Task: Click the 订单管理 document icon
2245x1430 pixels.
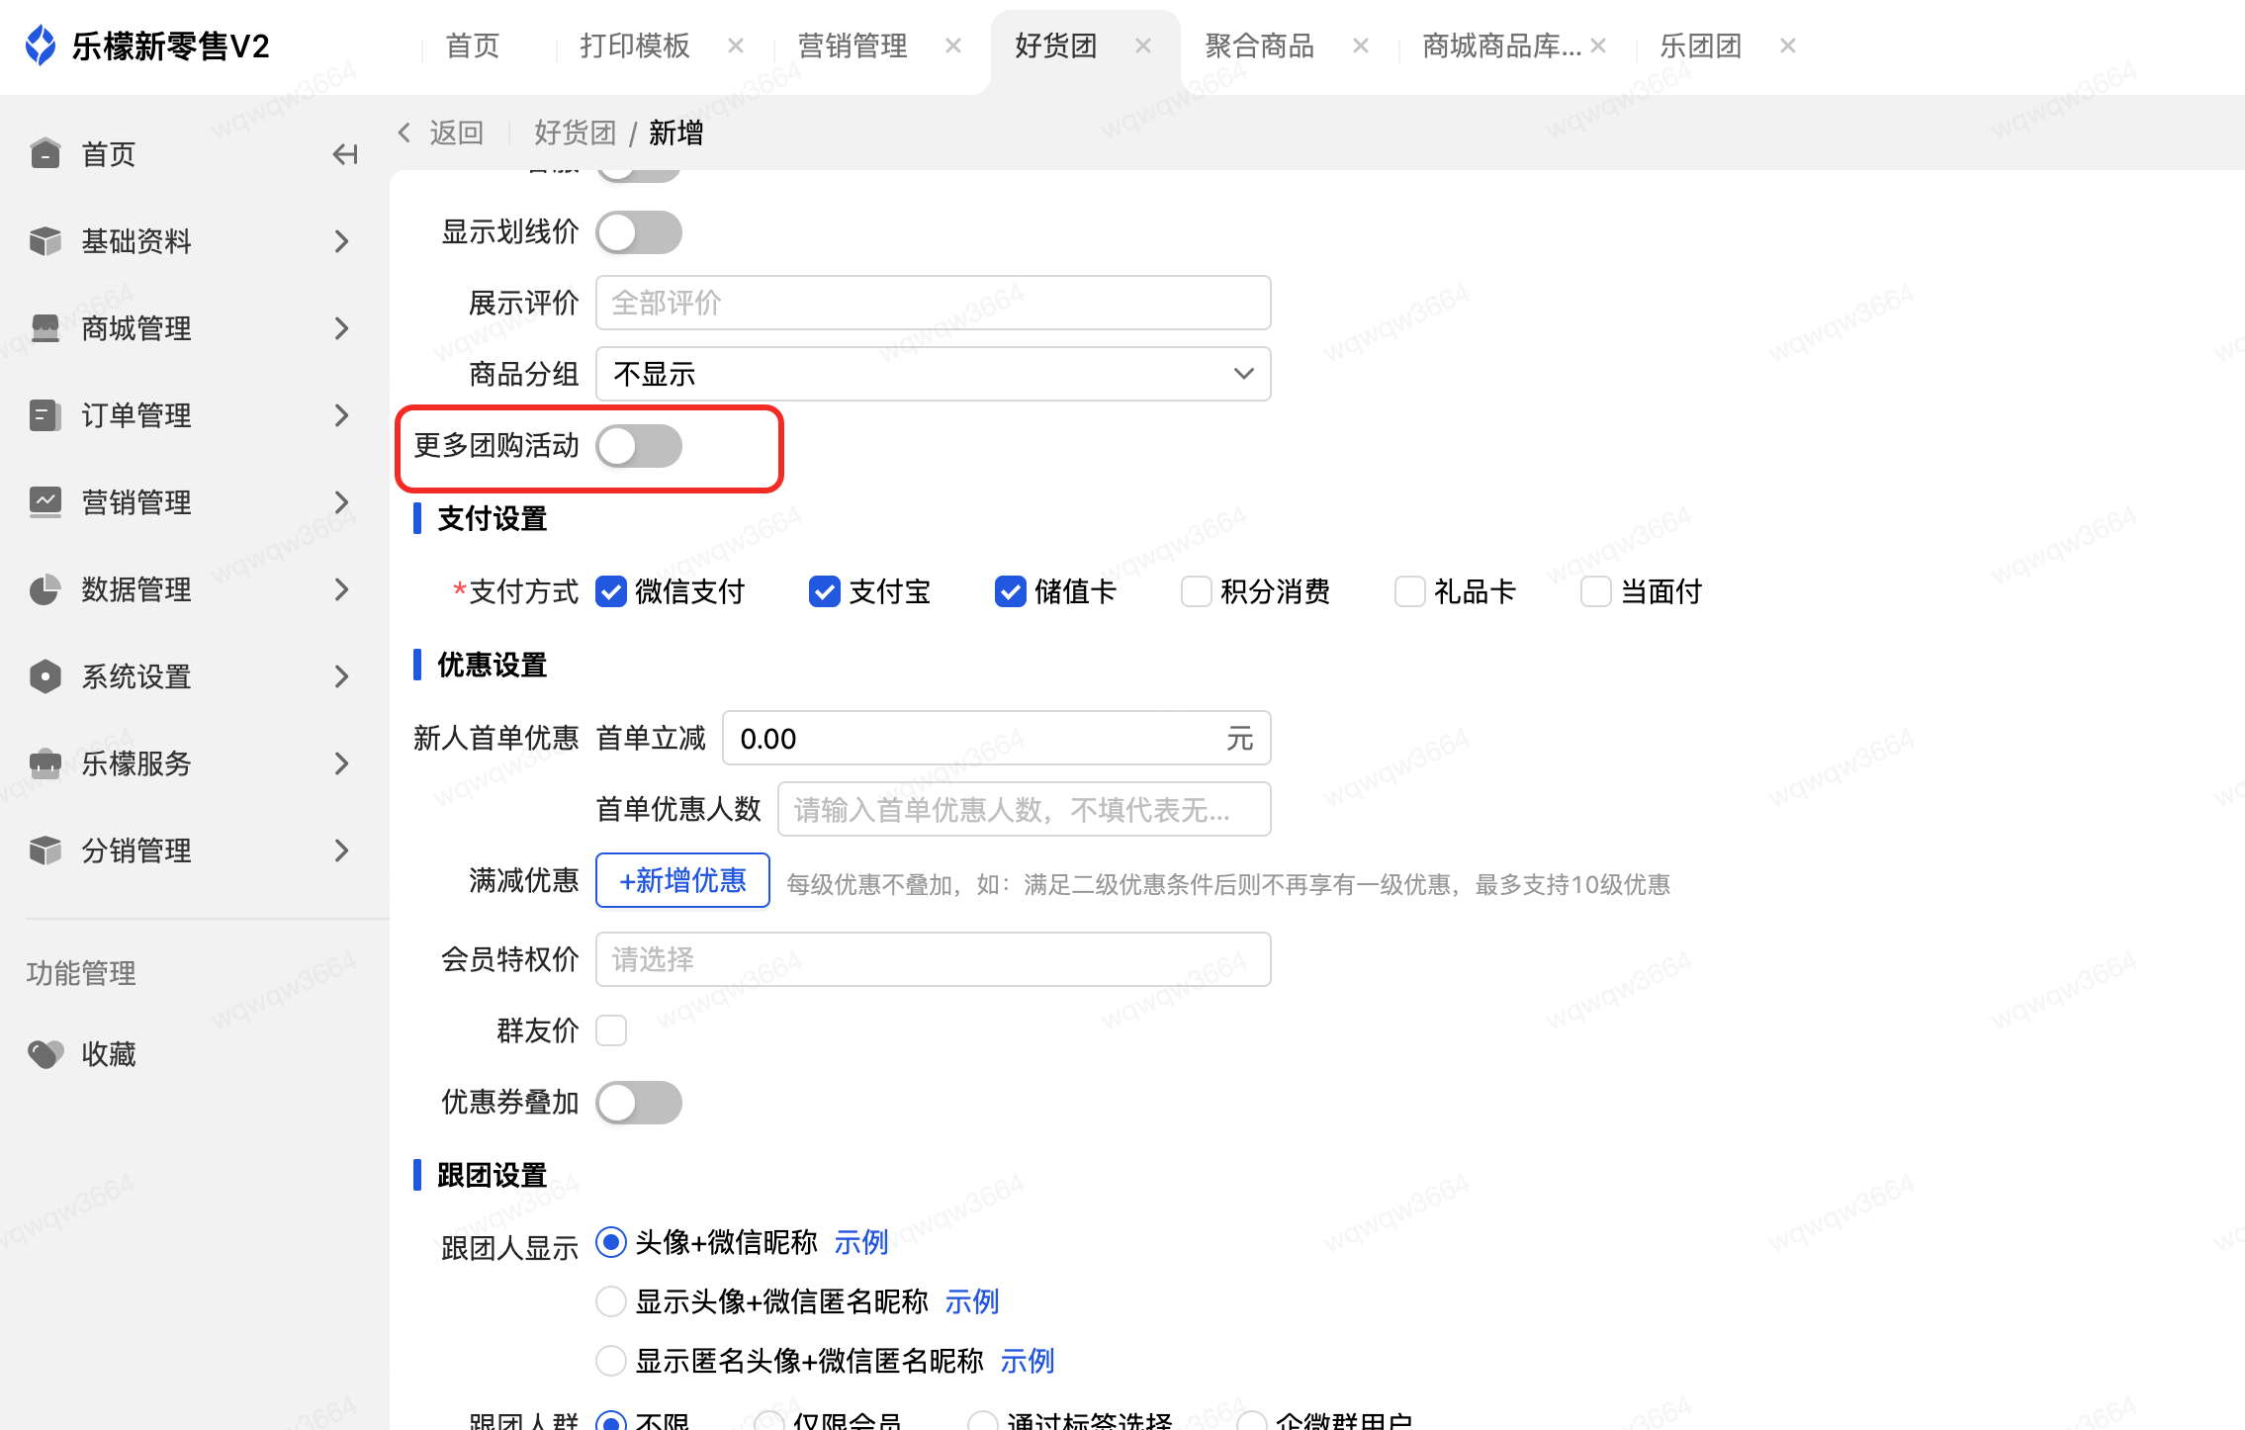Action: click(x=45, y=415)
